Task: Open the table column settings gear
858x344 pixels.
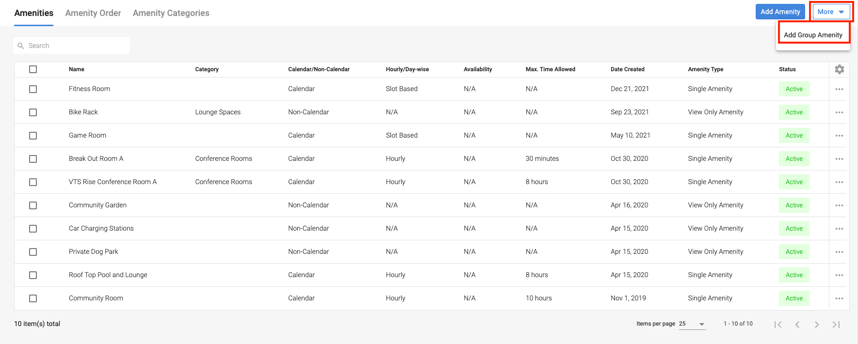Action: click(839, 69)
